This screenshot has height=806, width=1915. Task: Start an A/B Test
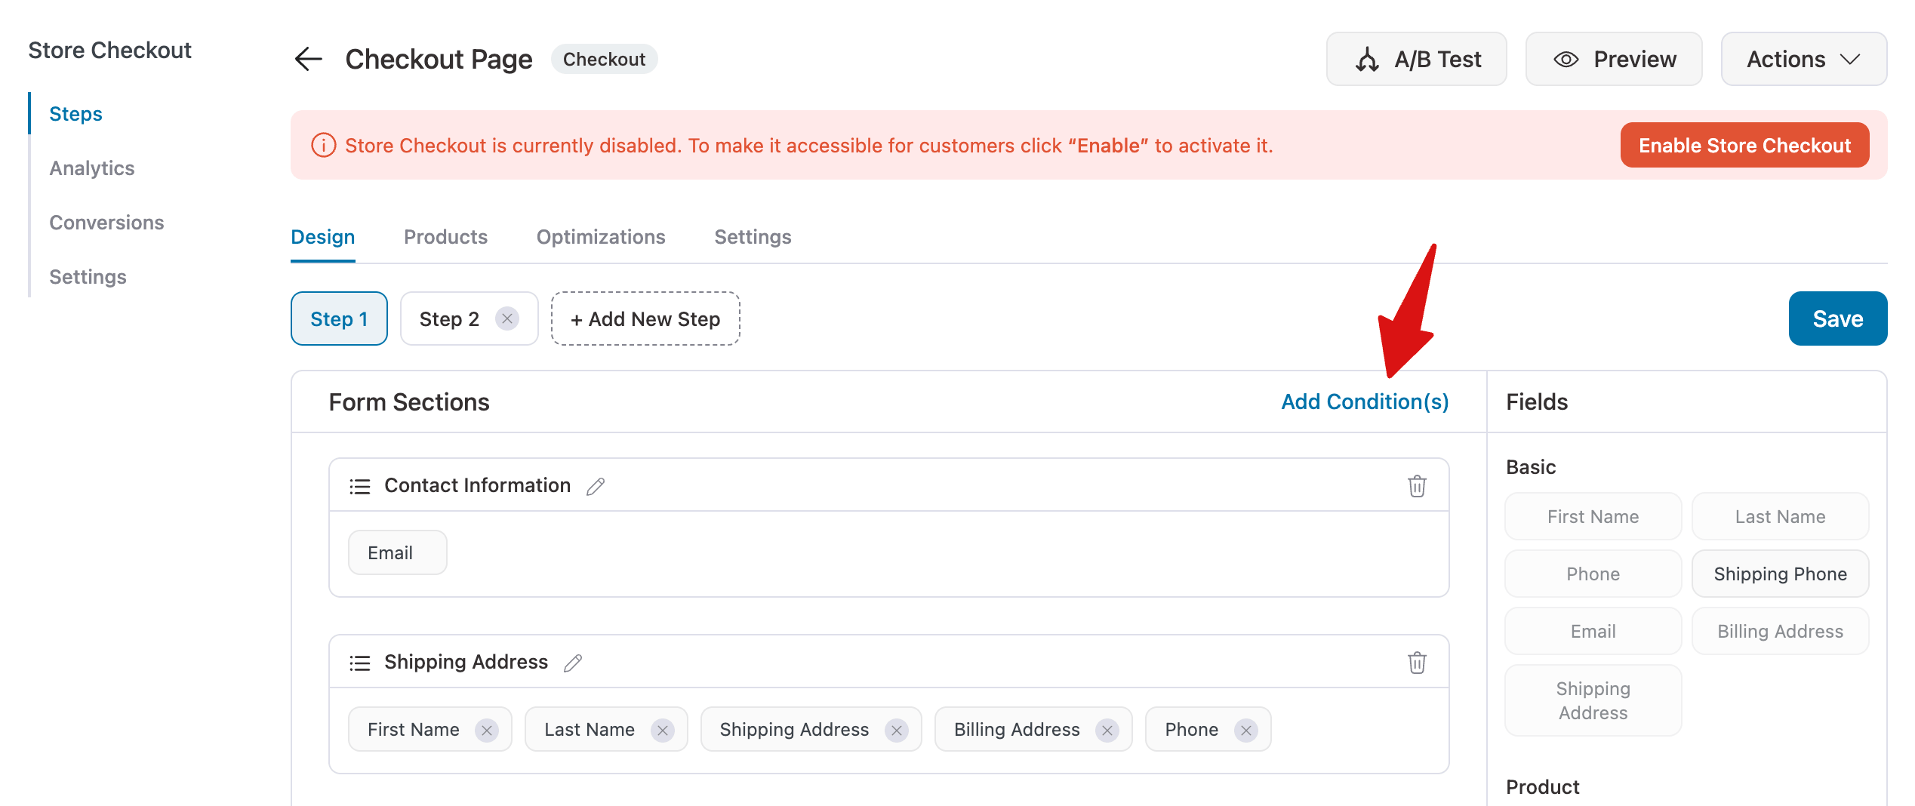1416,59
